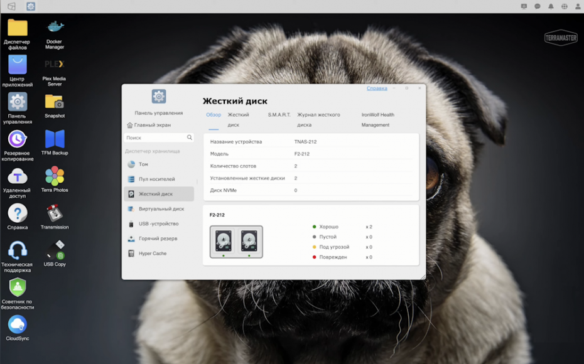Open the user account icon in top bar
Viewport: 584px width, 364px height.
pyautogui.click(x=578, y=6)
